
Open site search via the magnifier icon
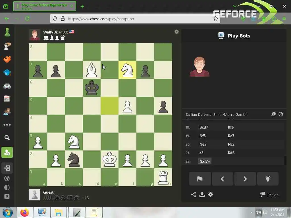coord(7,138)
